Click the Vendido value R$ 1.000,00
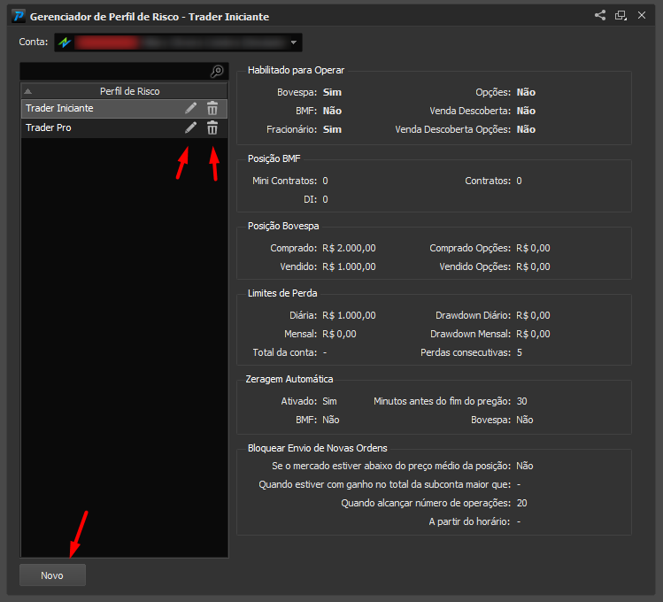Viewport: 663px width, 602px height. pyautogui.click(x=350, y=266)
